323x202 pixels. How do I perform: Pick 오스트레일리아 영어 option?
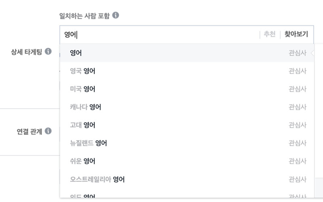(x=187, y=179)
